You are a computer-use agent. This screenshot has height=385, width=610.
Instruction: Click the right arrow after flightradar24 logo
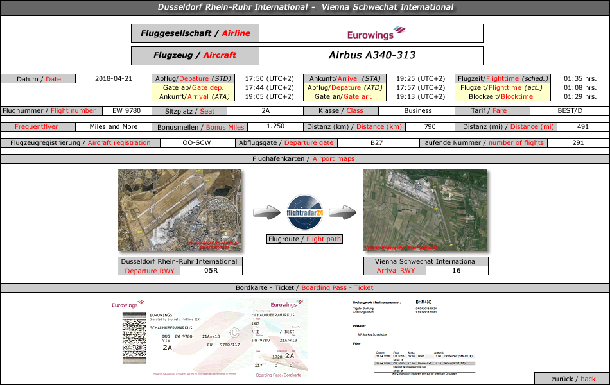point(342,212)
